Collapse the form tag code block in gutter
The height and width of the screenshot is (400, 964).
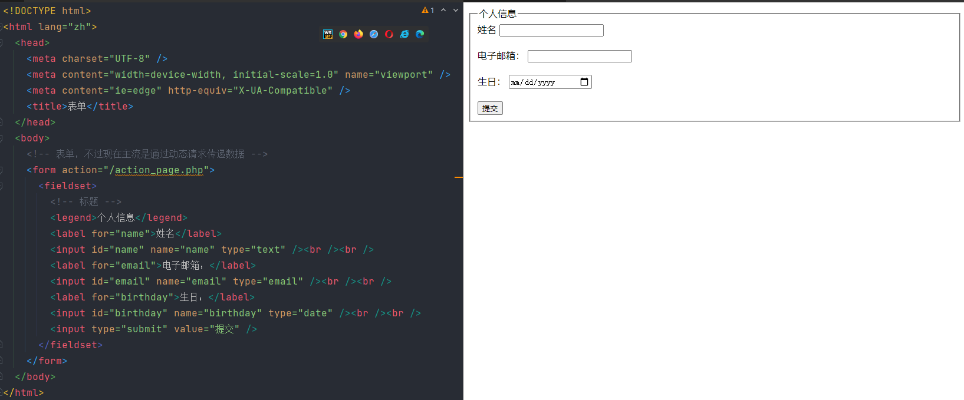[2, 170]
